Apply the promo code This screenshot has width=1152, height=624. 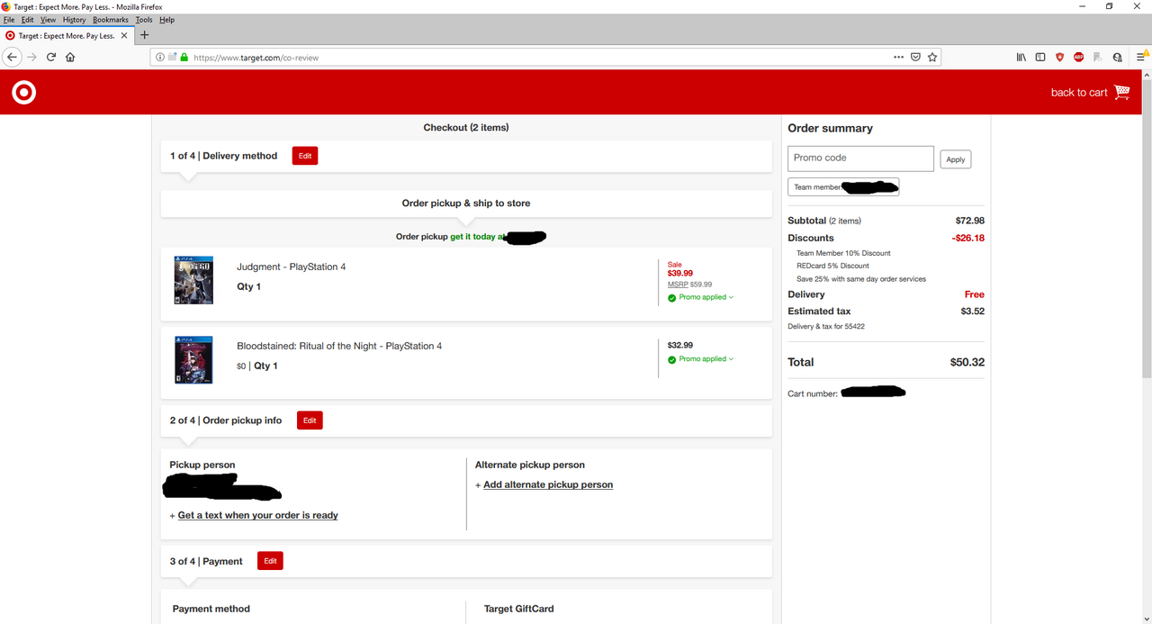956,159
